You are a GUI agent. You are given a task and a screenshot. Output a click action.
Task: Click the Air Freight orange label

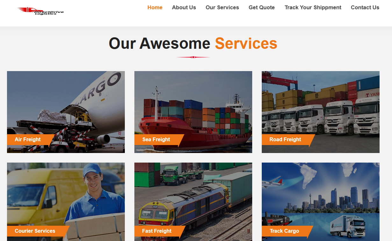coord(30,140)
